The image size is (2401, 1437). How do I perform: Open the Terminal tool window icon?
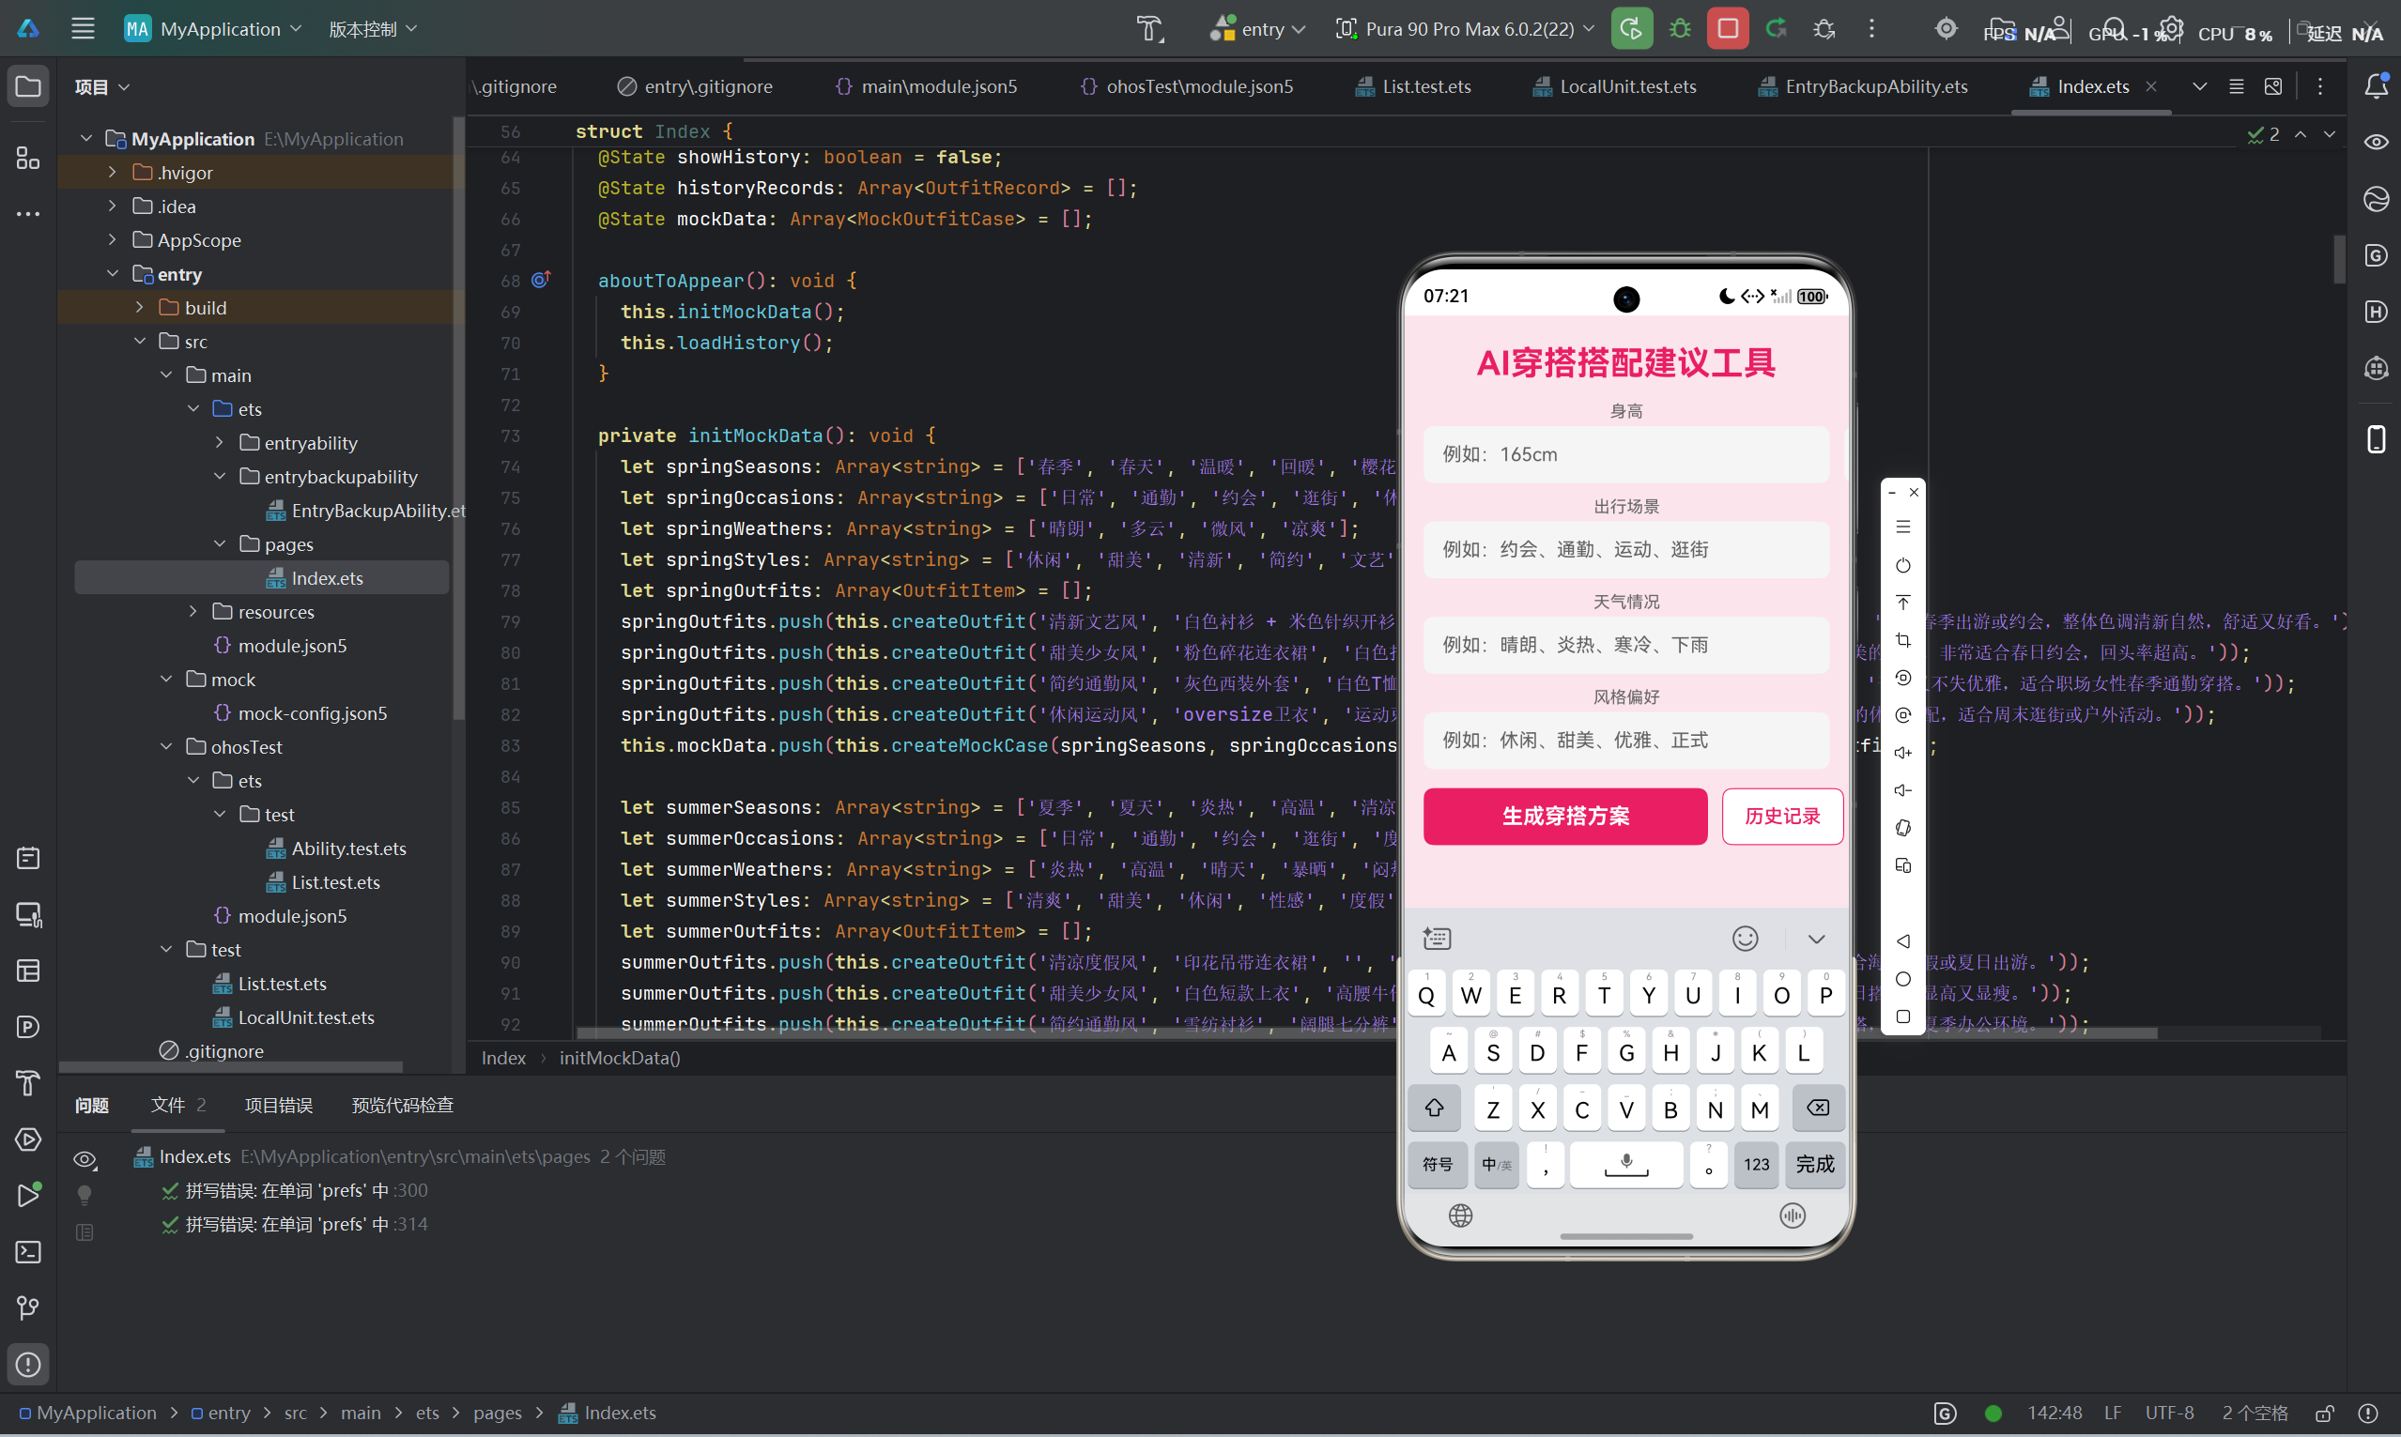[x=28, y=1252]
